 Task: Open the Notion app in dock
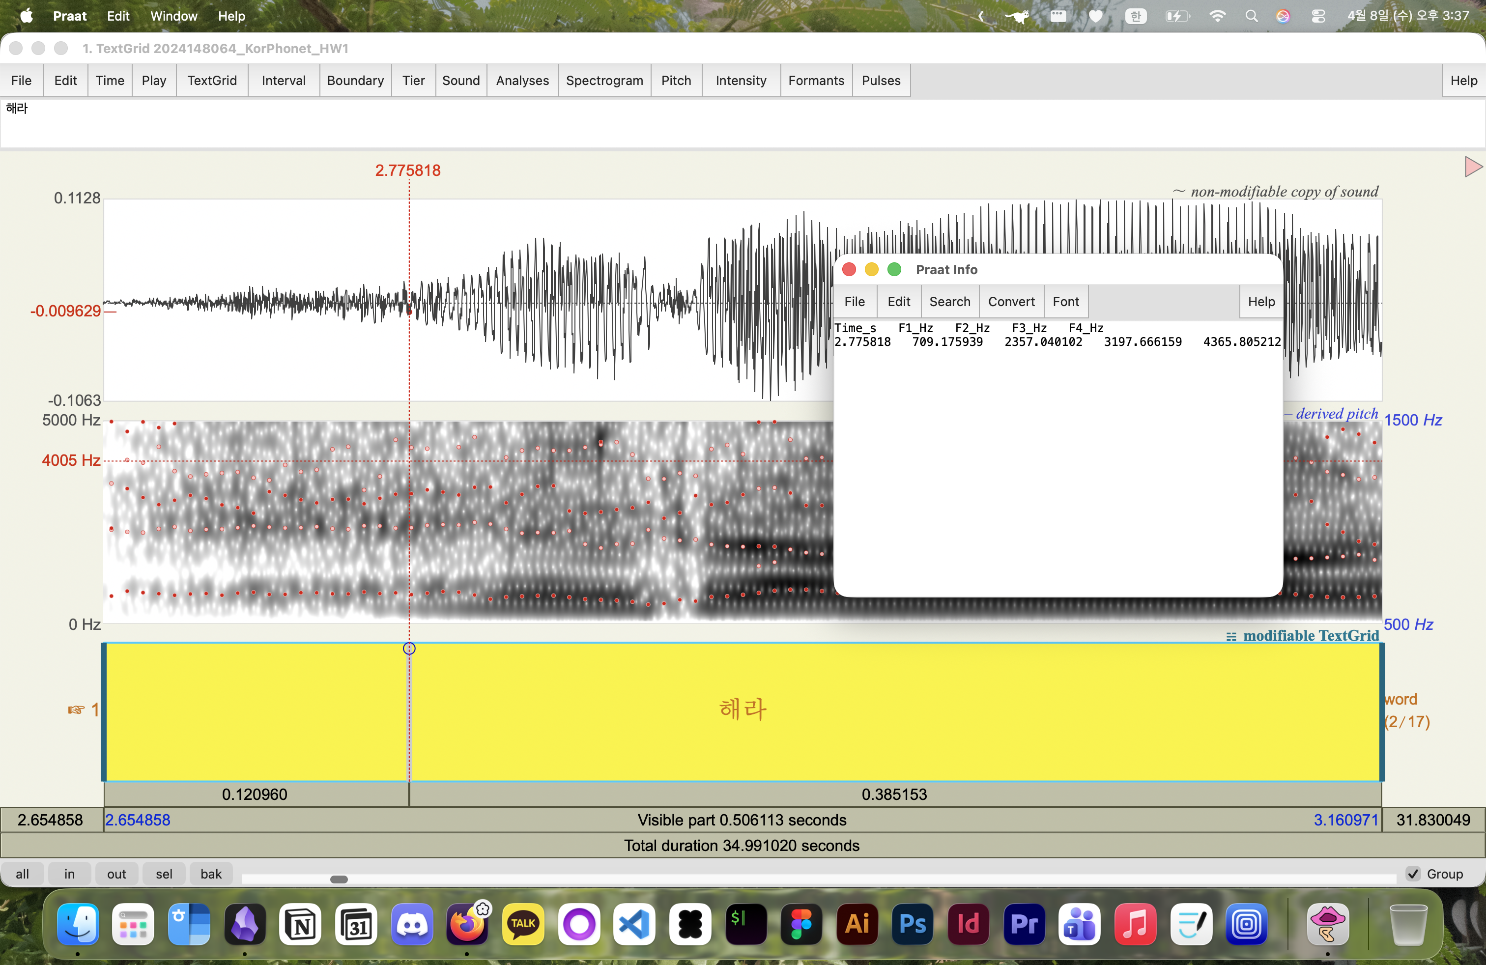pyautogui.click(x=300, y=924)
